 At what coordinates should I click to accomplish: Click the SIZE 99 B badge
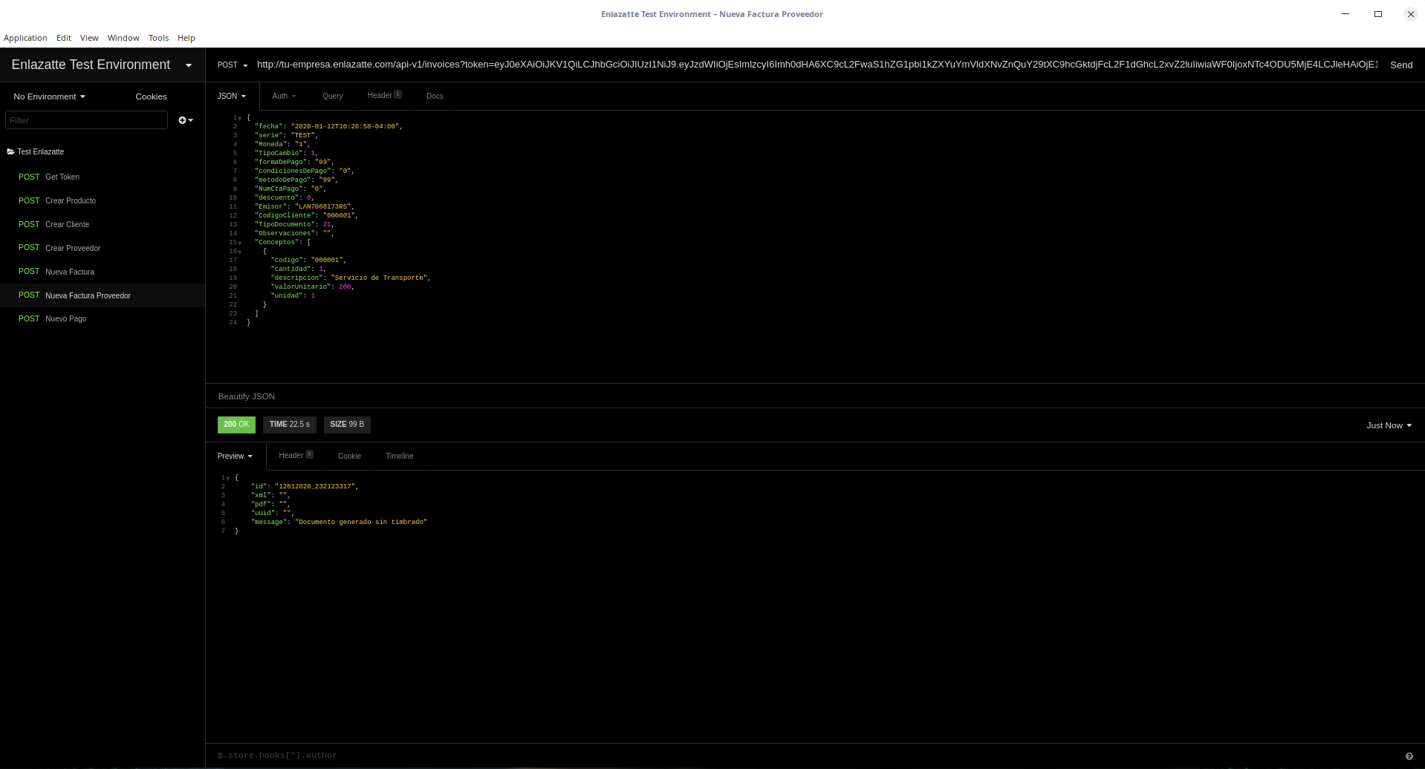click(346, 424)
